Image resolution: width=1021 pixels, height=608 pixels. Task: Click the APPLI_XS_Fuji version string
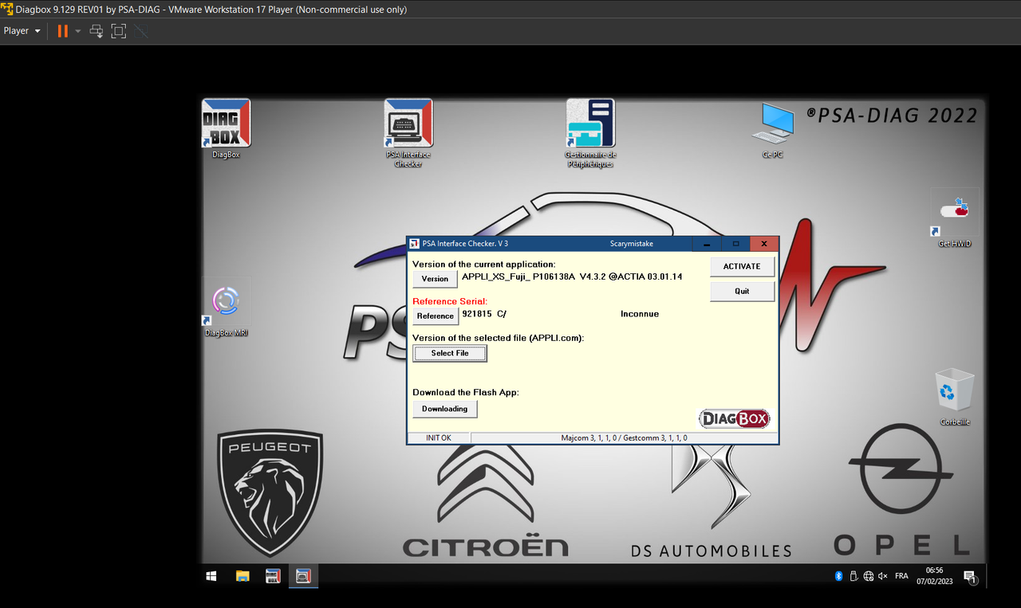[x=573, y=277]
